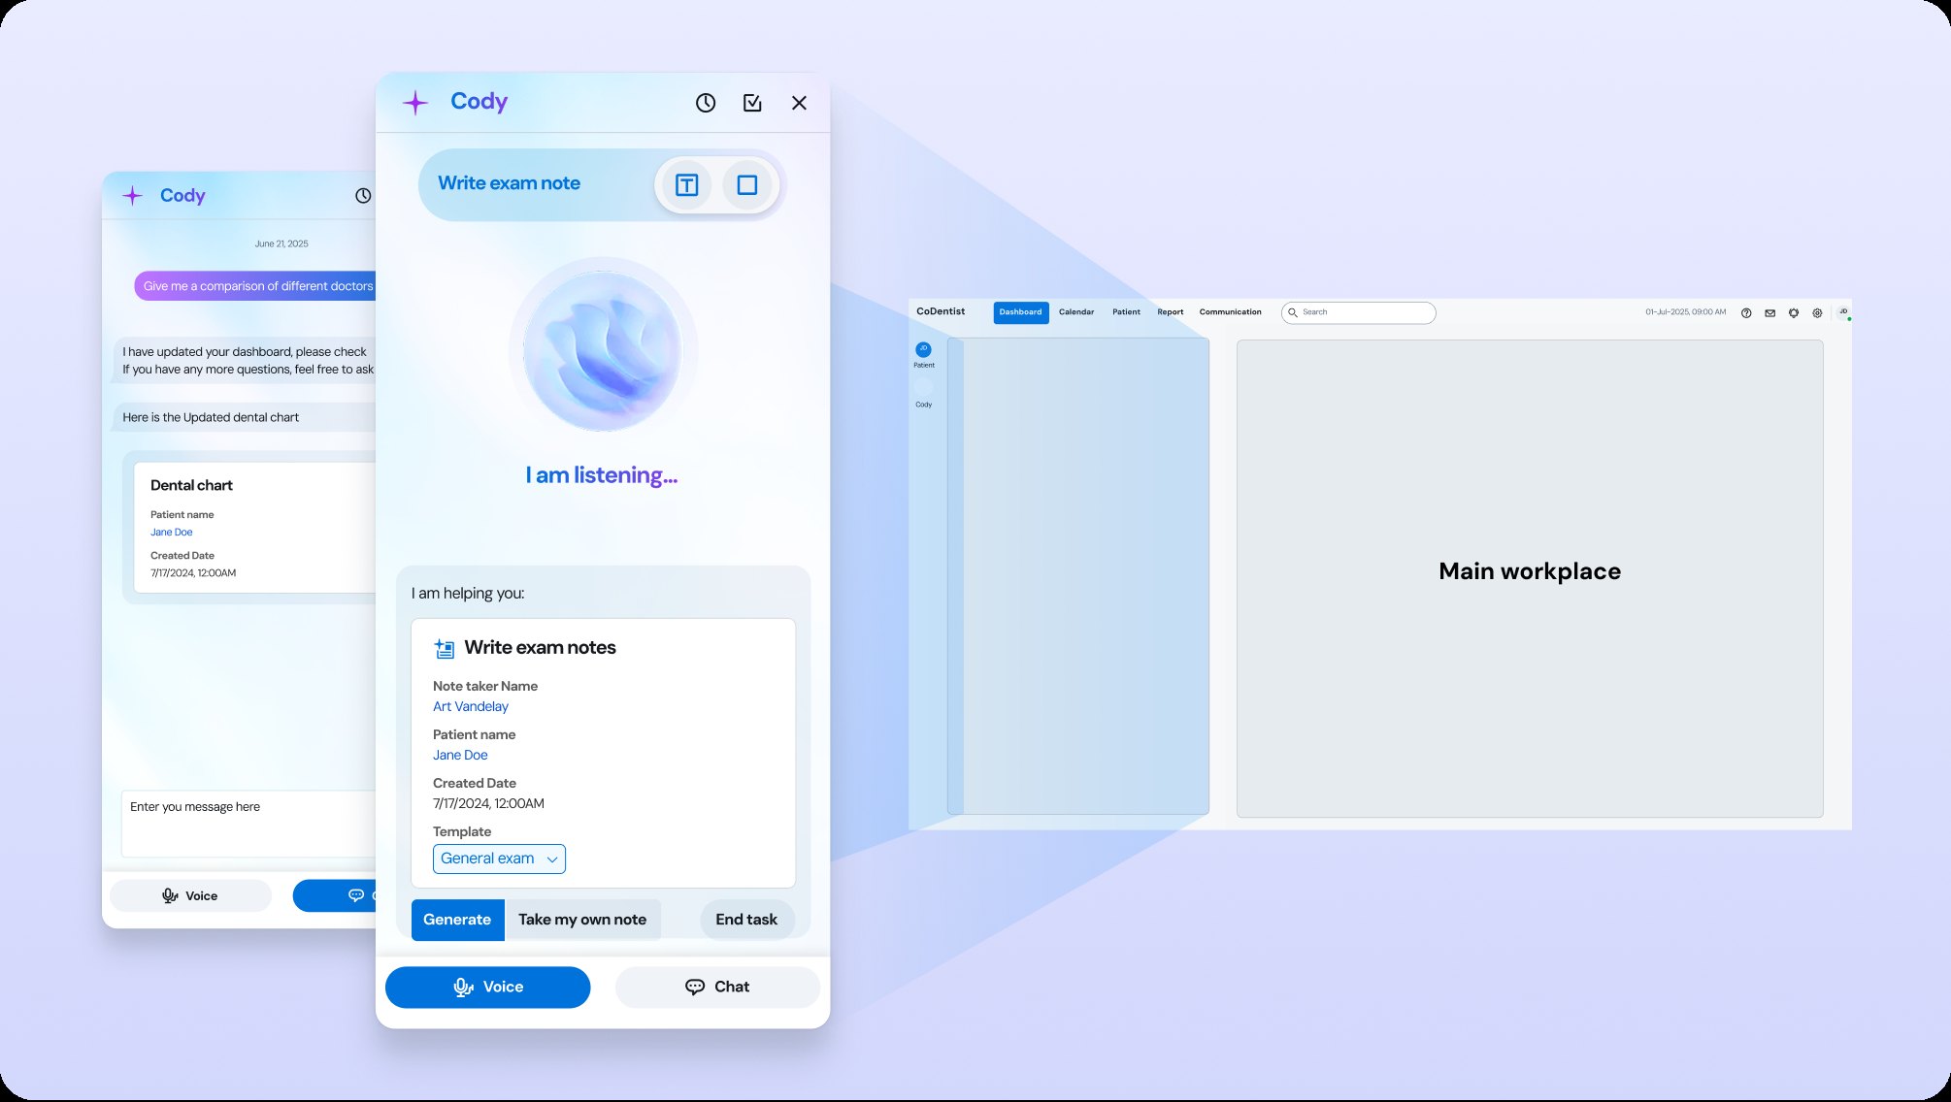Click the text mode 'T' icon beside Write exam note
The height and width of the screenshot is (1102, 1951).
[x=686, y=185]
